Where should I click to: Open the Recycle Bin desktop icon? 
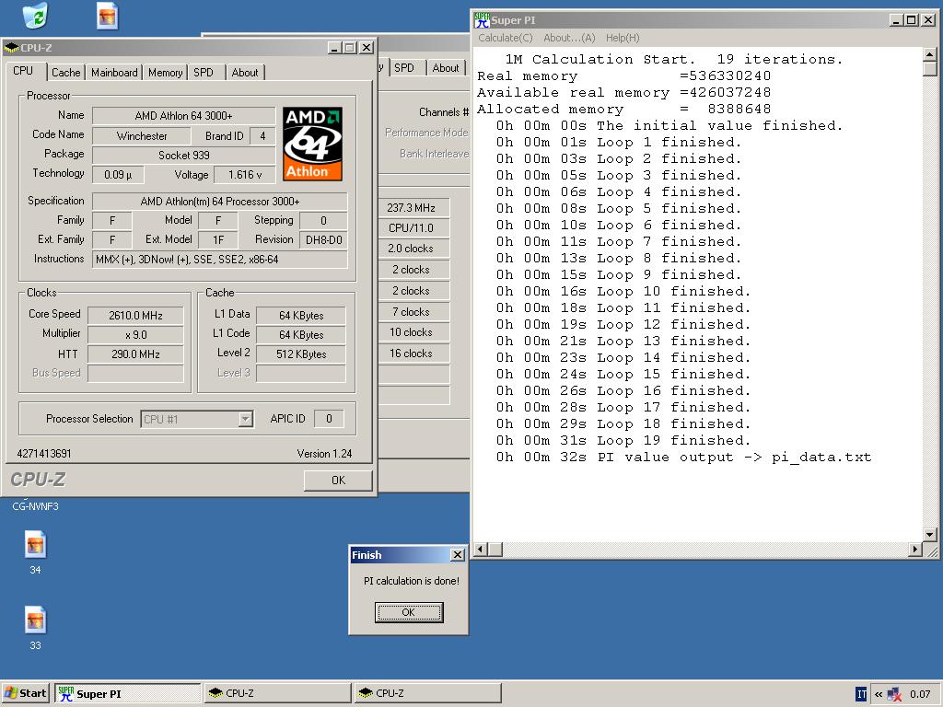(x=36, y=15)
